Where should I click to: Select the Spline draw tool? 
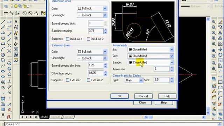click(3, 66)
